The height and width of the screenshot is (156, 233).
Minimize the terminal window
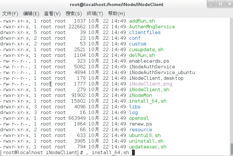(211, 4)
